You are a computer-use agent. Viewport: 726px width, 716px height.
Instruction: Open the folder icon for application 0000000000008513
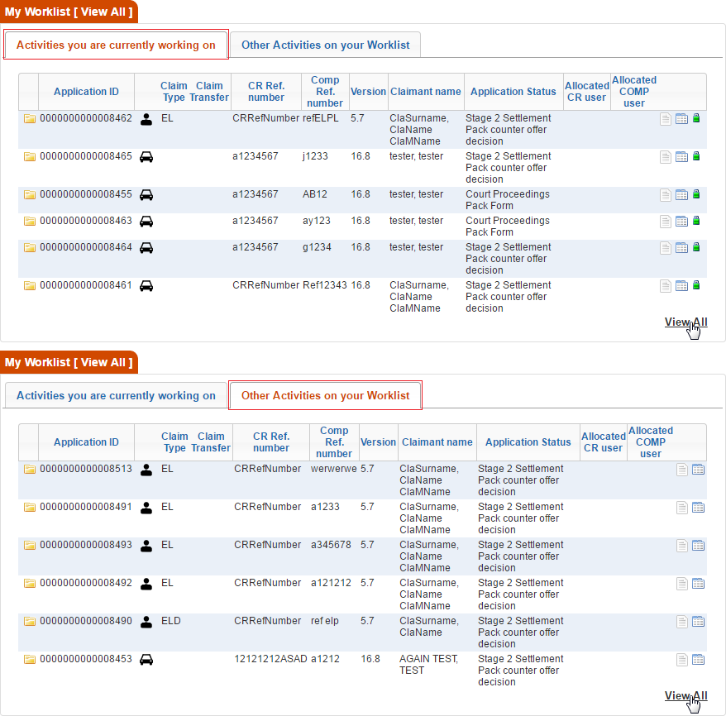click(x=29, y=469)
